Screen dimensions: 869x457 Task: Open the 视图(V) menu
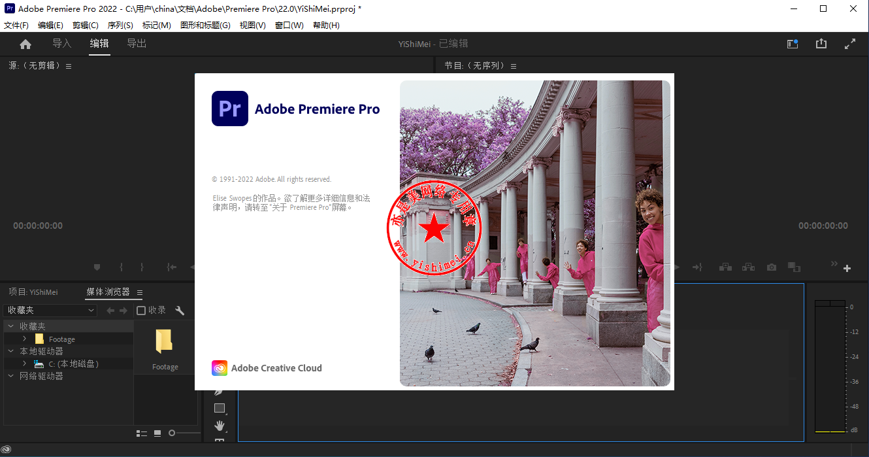pyautogui.click(x=253, y=25)
